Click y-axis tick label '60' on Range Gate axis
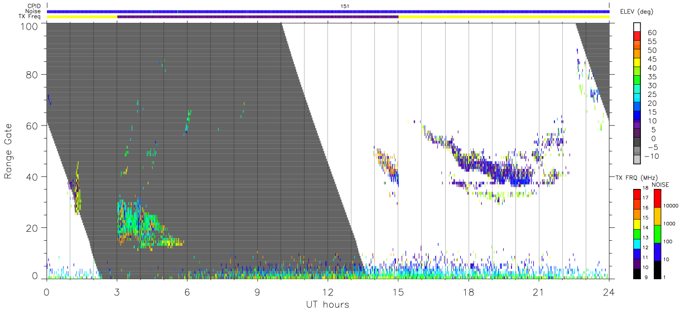The width and height of the screenshot is (685, 316). (31, 126)
